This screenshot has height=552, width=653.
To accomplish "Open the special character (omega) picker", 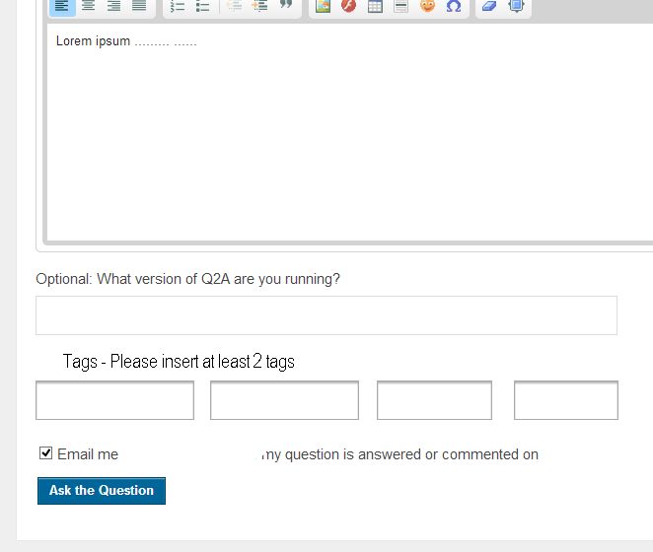I will pos(454,6).
